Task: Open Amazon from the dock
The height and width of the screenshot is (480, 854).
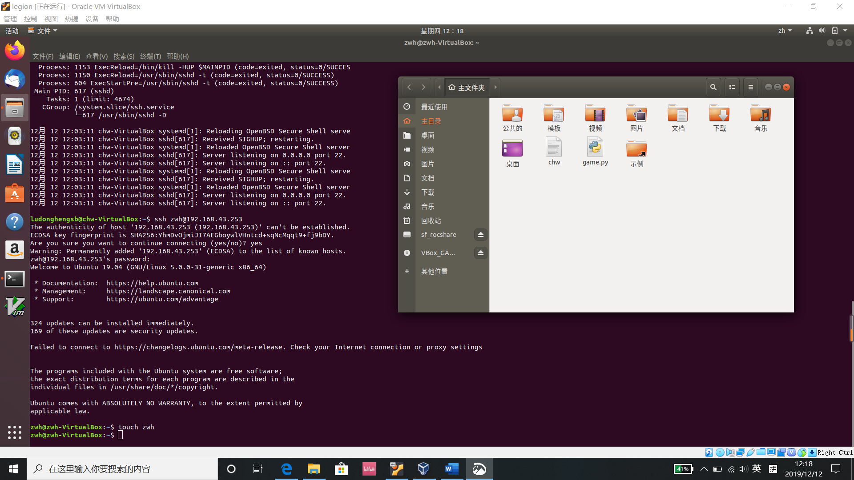Action: pos(15,250)
